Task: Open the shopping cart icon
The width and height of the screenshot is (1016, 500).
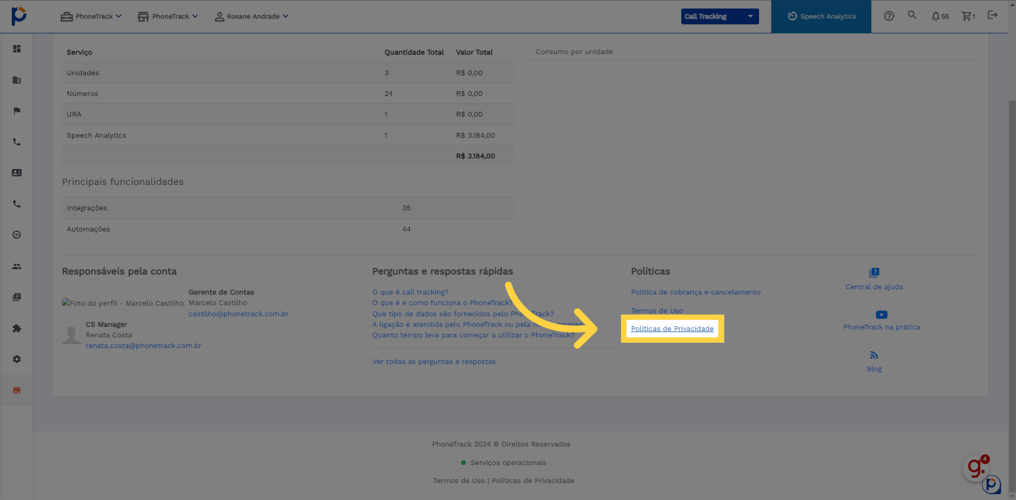Action: [968, 16]
